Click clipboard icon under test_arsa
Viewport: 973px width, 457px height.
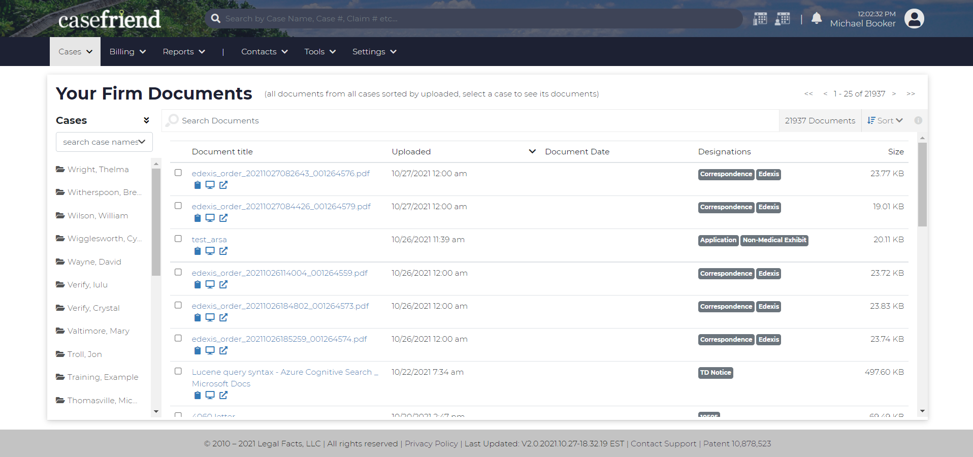point(198,251)
